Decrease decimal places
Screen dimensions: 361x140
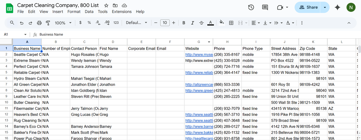click(98, 22)
